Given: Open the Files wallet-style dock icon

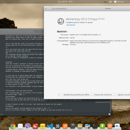Looking at the screenshot, I should point(80,126).
